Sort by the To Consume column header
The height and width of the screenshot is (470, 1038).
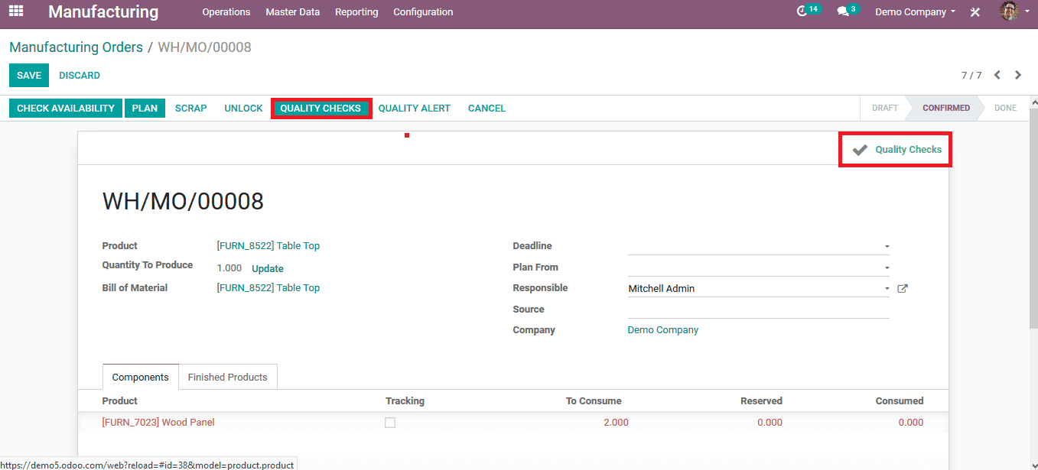click(x=594, y=401)
